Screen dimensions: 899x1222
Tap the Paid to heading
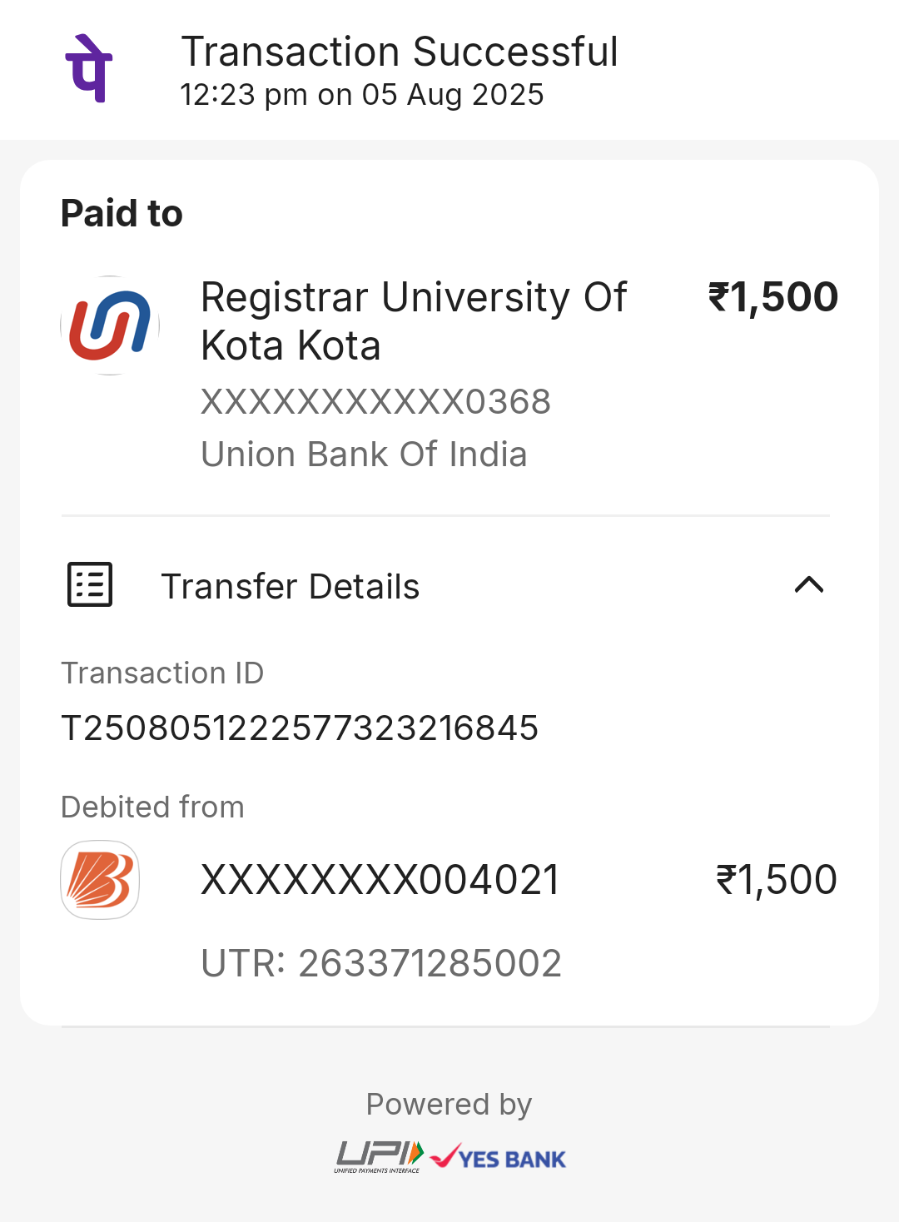[122, 213]
